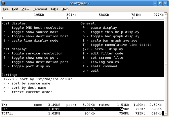169x117 pixels.
Task: Click the 'General:' heading
Action: [x=89, y=23]
